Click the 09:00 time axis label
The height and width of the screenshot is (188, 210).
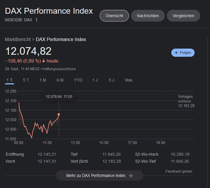(19, 143)
